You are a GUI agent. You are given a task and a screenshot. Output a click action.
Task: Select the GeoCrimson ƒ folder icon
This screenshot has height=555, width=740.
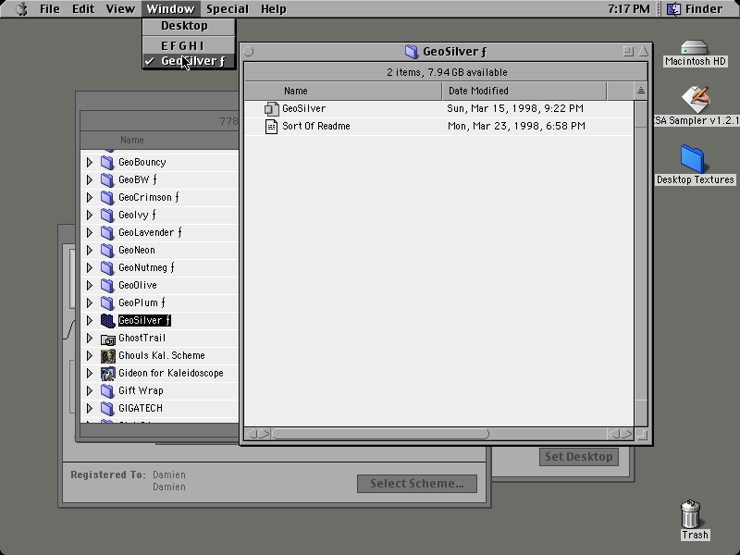pyautogui.click(x=107, y=197)
